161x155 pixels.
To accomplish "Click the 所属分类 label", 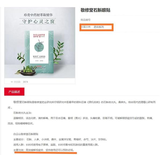I will [x=86, y=27].
